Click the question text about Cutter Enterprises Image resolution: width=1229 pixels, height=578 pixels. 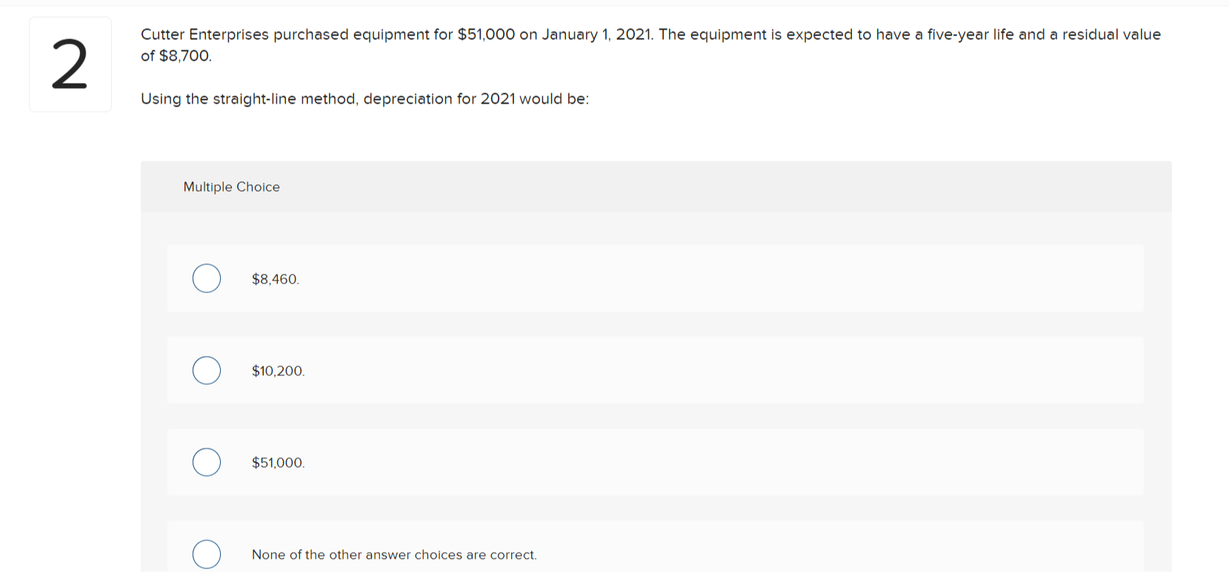coord(650,34)
